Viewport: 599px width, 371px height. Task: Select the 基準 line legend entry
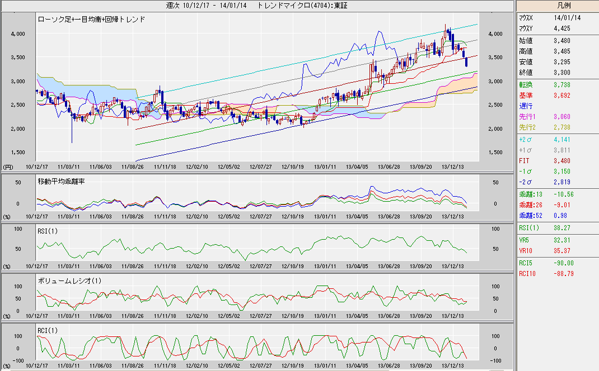[525, 95]
